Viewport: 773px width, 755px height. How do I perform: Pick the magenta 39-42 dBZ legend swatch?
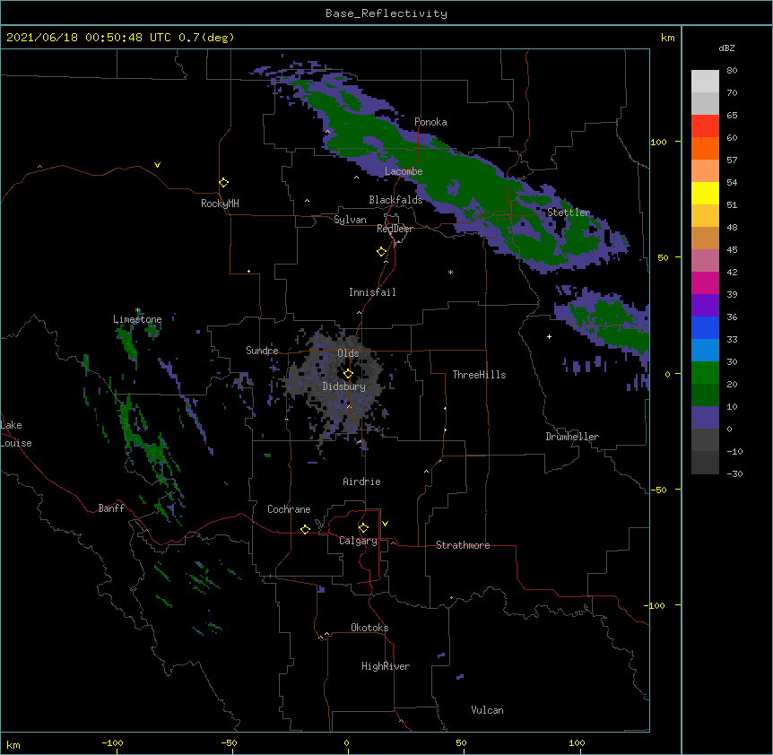point(705,282)
